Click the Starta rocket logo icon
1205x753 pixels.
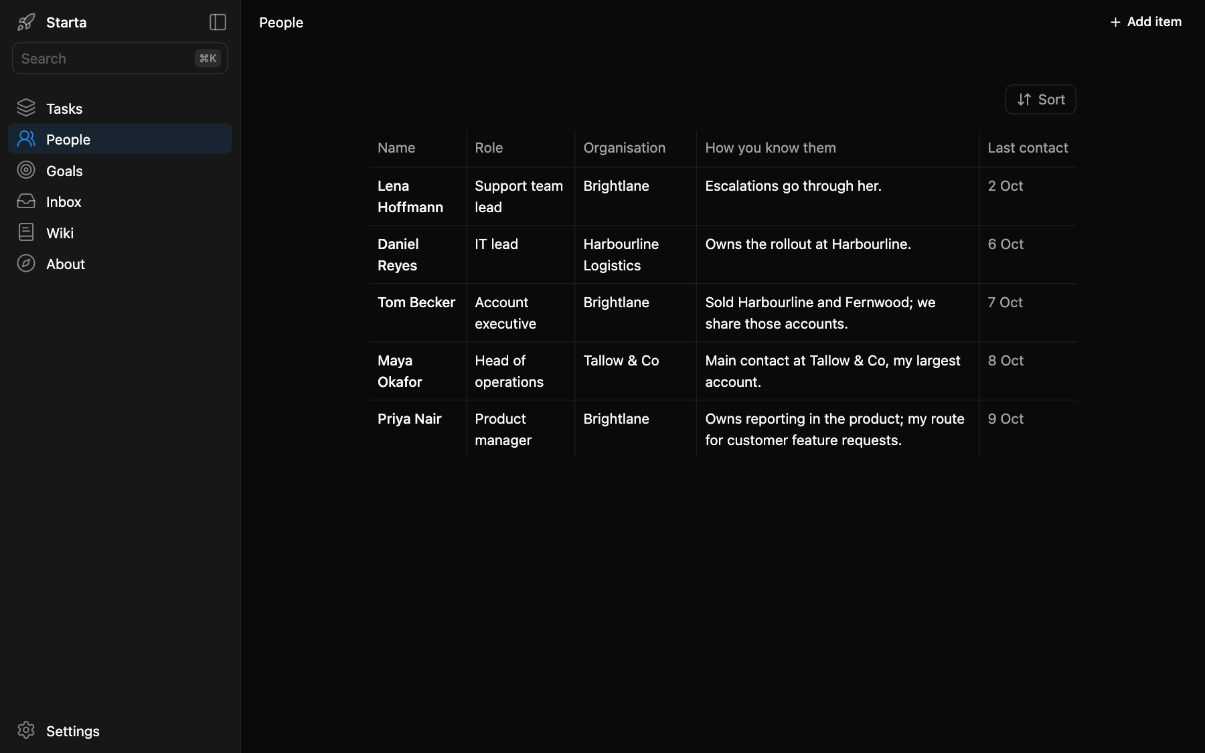point(26,22)
